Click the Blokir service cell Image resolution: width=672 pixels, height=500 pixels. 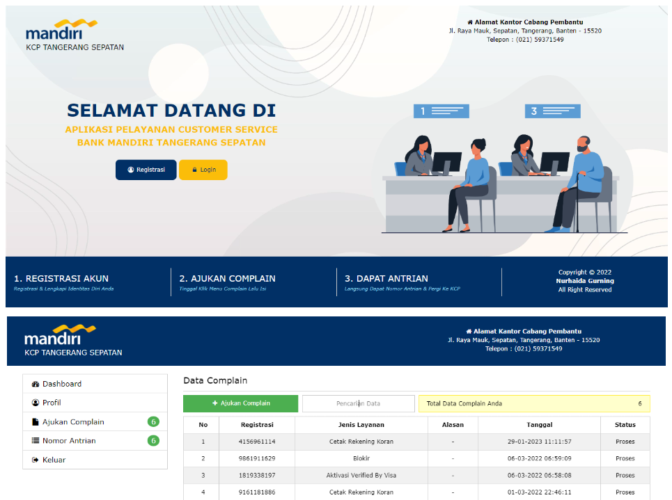coord(361,458)
